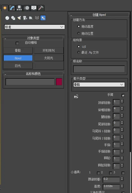
Task: Switch to the Modify panel tab
Action: pos(12,8)
